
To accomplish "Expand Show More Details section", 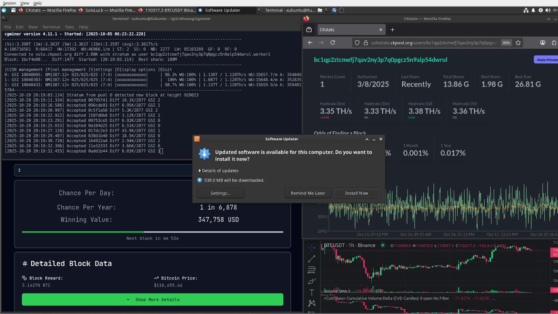I will (x=153, y=300).
